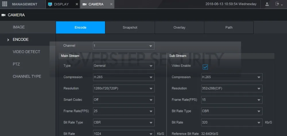This screenshot has height=136, width=287.
Task: Select the Snapshot tab
Action: [x=130, y=28]
